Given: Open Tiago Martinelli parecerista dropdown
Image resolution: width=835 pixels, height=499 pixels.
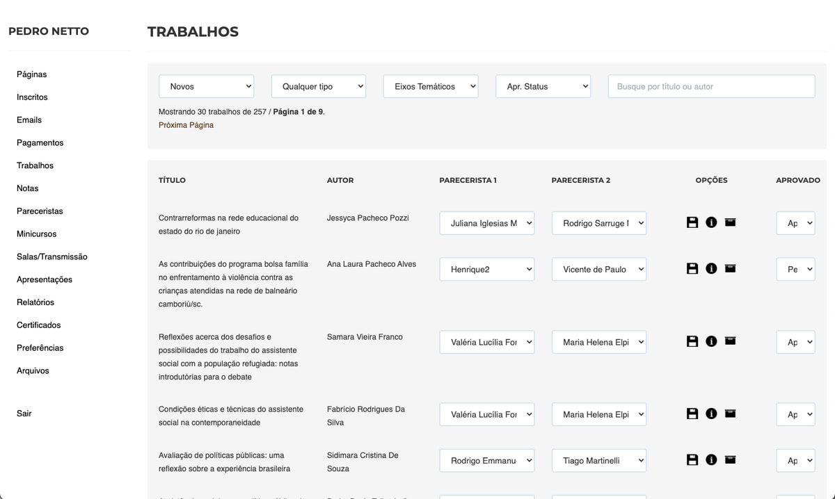Looking at the screenshot, I should [598, 461].
